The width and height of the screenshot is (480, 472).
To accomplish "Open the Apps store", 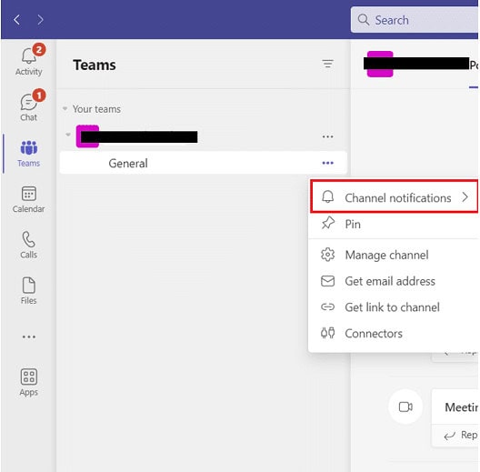I will [x=29, y=382].
